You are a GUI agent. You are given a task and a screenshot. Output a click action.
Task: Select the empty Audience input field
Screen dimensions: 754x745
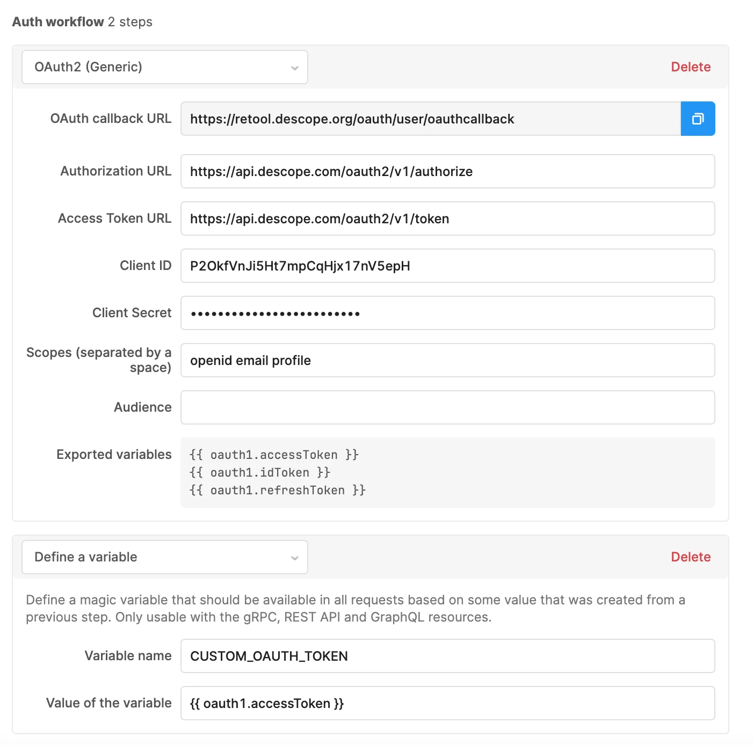pyautogui.click(x=448, y=407)
